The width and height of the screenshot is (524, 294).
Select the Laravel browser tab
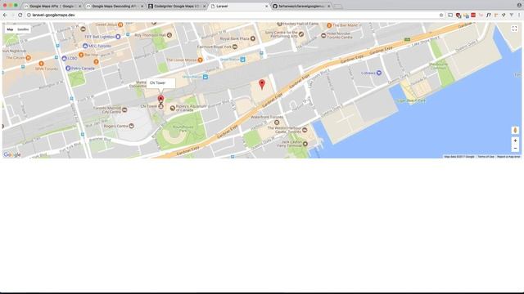[239, 6]
